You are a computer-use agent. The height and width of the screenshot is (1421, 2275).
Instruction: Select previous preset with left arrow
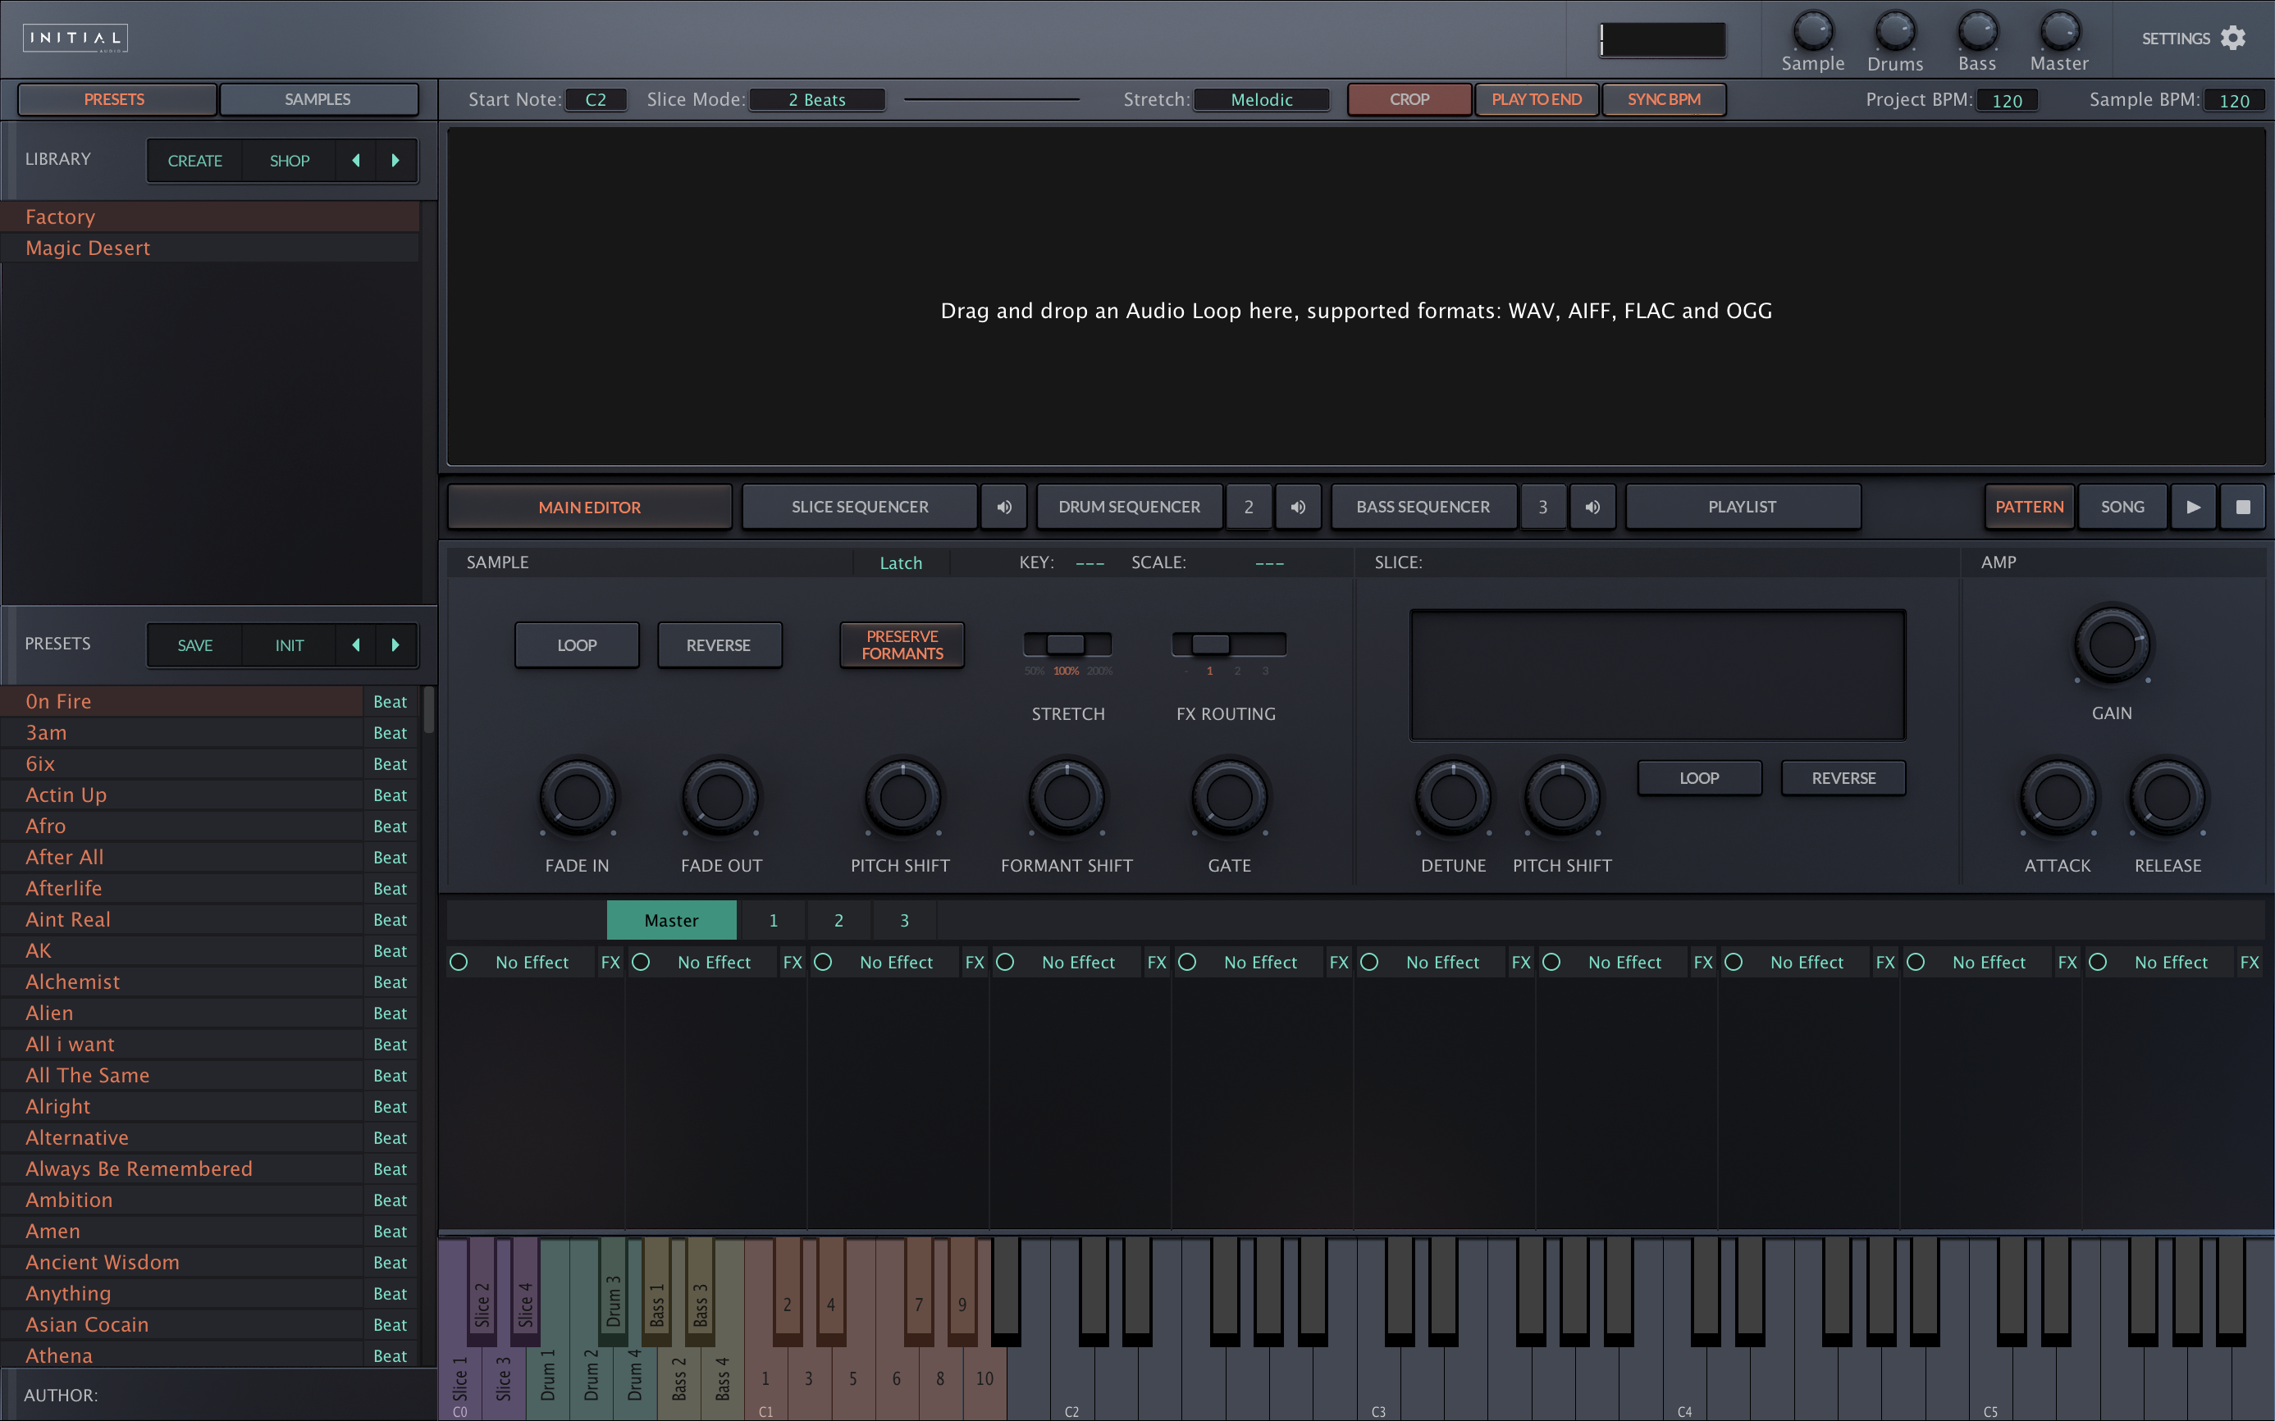pyautogui.click(x=355, y=644)
